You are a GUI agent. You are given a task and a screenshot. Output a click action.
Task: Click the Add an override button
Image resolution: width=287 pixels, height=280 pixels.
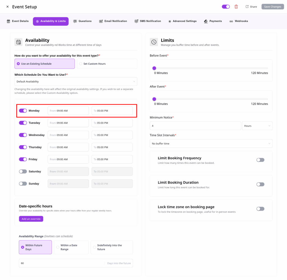point(31,219)
